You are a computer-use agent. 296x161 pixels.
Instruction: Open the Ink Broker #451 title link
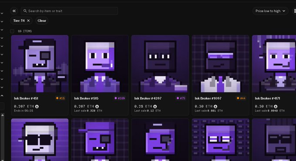26,99
